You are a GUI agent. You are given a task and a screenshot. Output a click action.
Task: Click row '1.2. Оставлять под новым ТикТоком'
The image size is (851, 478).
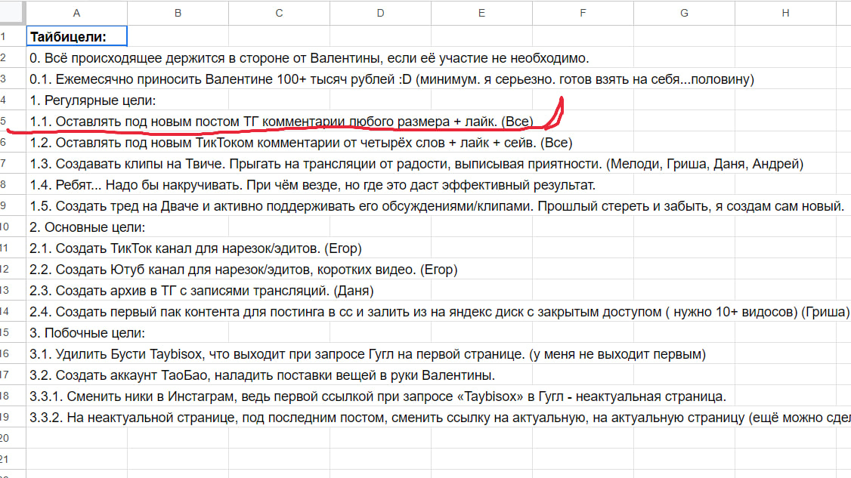pos(301,142)
